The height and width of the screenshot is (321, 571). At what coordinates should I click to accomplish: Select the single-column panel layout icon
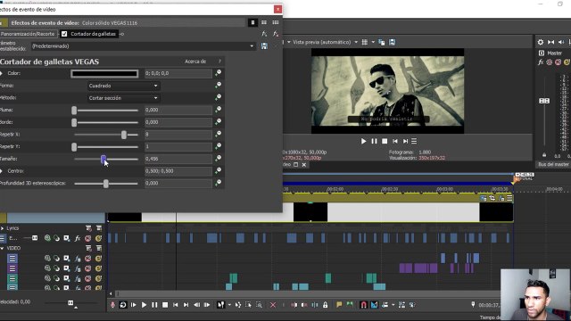click(x=252, y=22)
